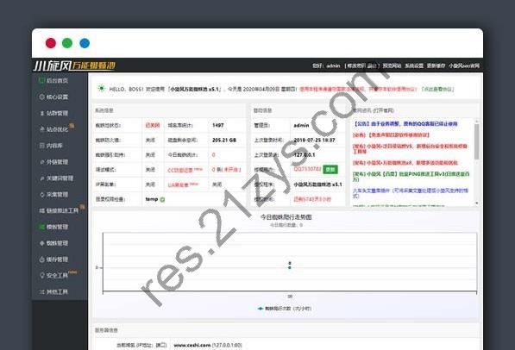The image size is (515, 350).
Task: Click the green sun icon before HELLO BOSS
Action: 102,88
